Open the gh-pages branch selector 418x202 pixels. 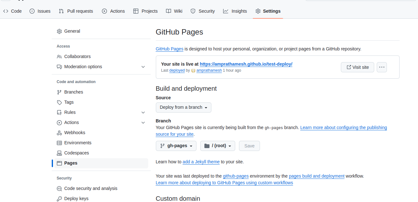[x=176, y=146]
